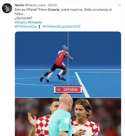Open the #Belgica hashtag

[x=21, y=22]
